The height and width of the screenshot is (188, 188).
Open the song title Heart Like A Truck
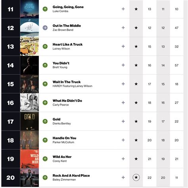click(x=67, y=44)
